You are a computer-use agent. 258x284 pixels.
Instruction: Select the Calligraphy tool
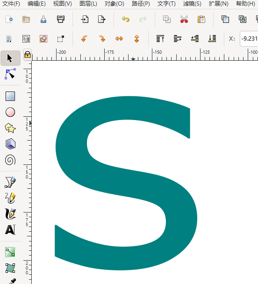(10, 214)
